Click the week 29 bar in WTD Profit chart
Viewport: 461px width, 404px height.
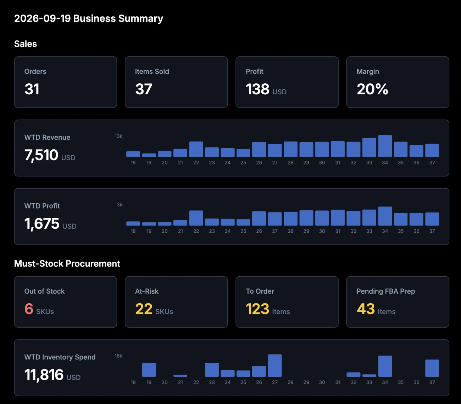click(306, 218)
